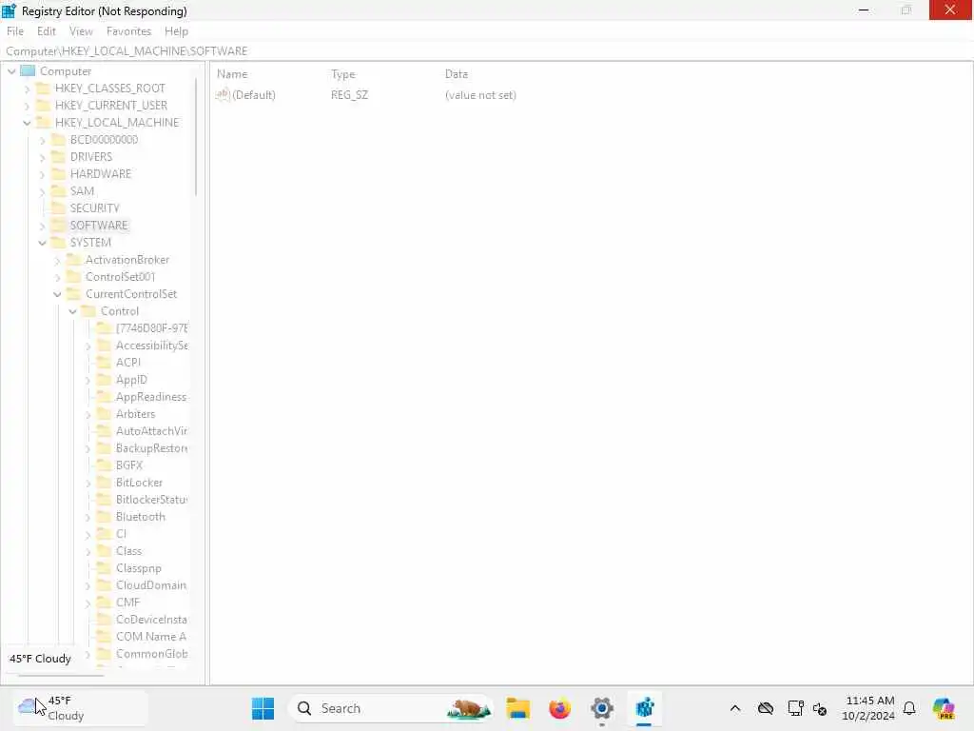This screenshot has width=974, height=731.
Task: Click the SAM folder icon
Action: tap(58, 190)
